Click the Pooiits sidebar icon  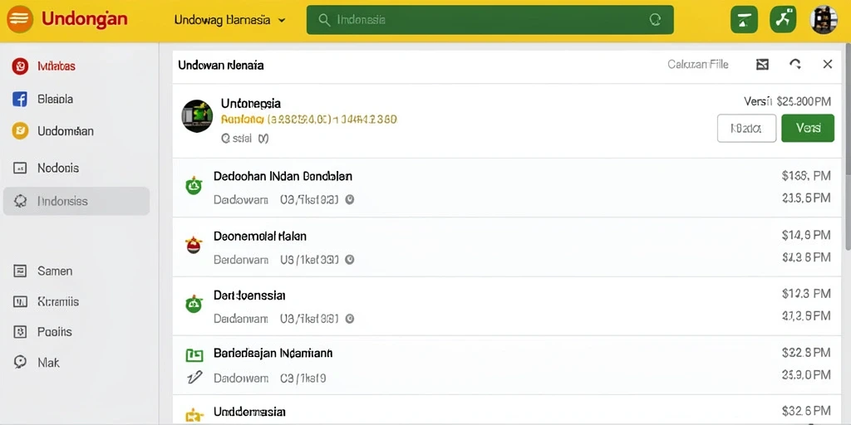20,332
